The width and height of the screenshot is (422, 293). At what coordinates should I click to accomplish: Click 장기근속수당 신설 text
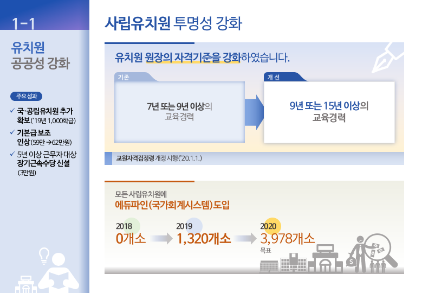tap(43, 163)
